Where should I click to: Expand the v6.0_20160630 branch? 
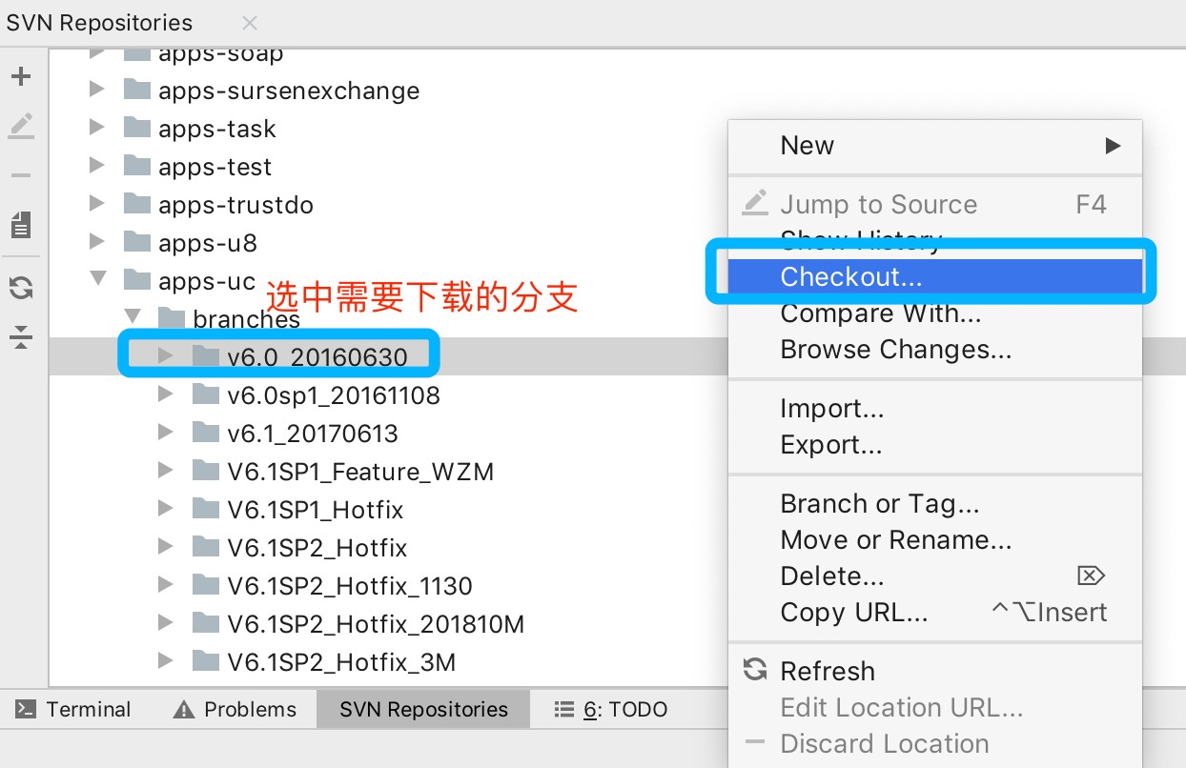(x=166, y=356)
